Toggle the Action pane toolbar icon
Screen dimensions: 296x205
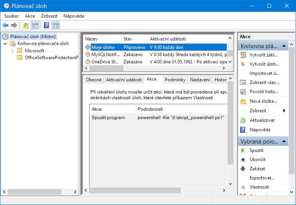coord(56,26)
